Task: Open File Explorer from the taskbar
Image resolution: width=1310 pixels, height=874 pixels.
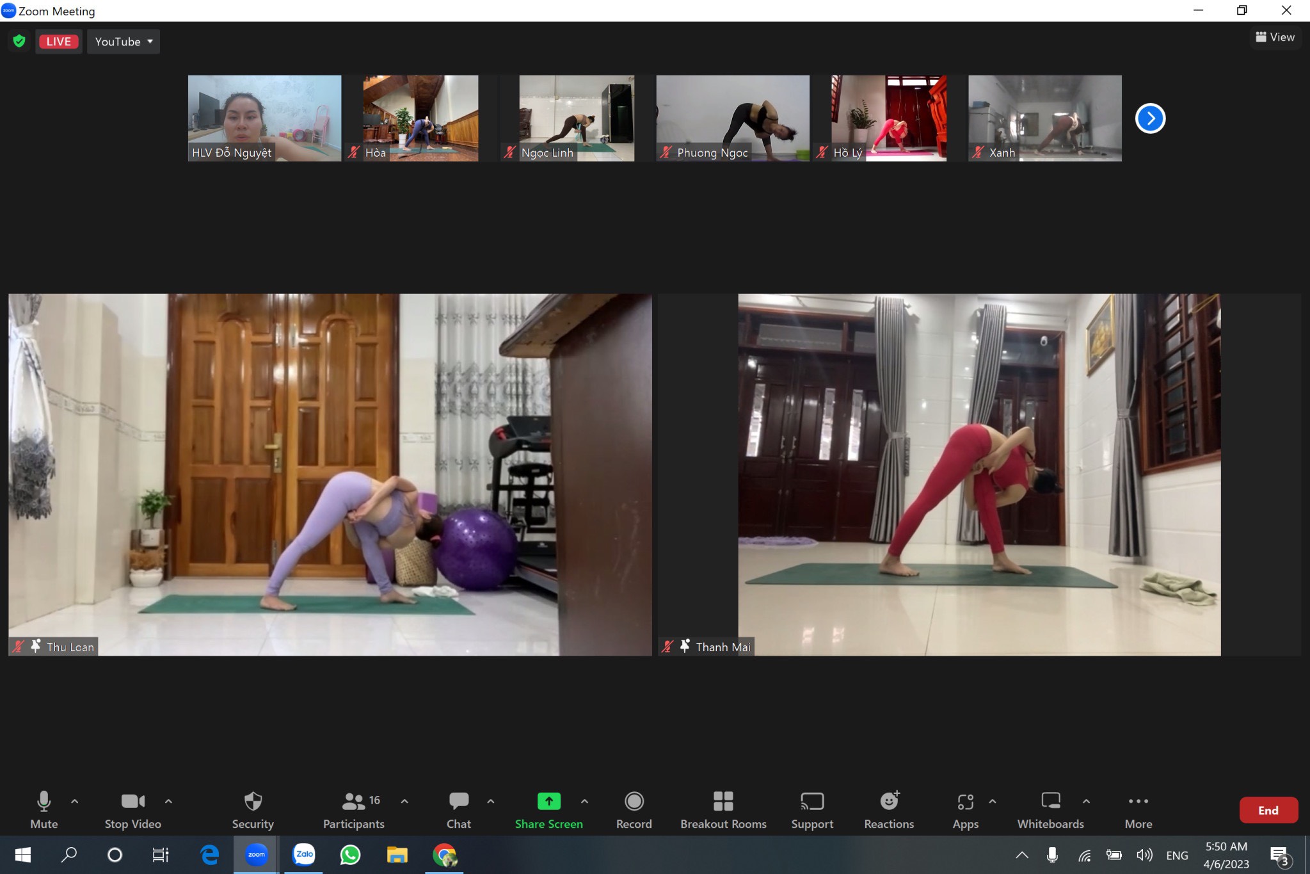Action: 397,855
